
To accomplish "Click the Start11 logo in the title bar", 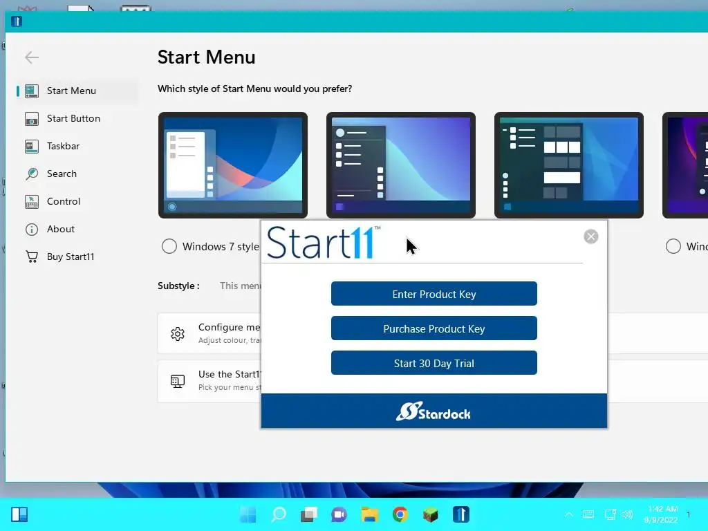I will tap(17, 21).
